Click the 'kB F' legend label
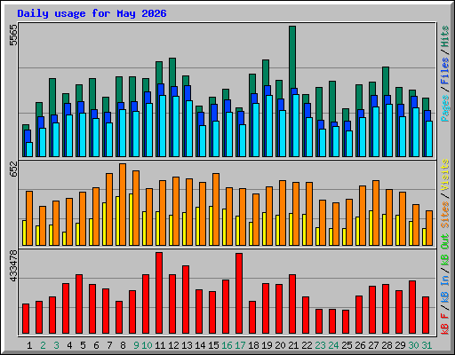Image resolution: width=455 pixels, height=355 pixels. point(444,323)
